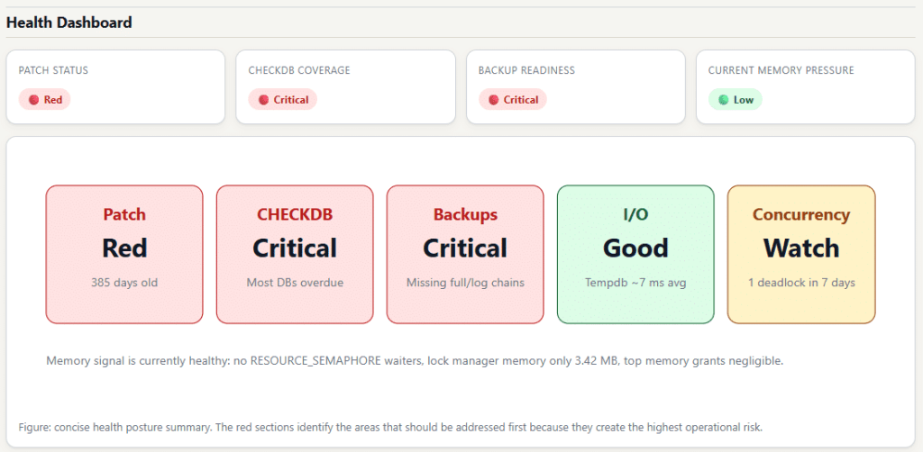Viewport: 923px width, 452px height.
Task: Select the 'Tempdb ~7 ms avg' text
Action: tap(635, 283)
